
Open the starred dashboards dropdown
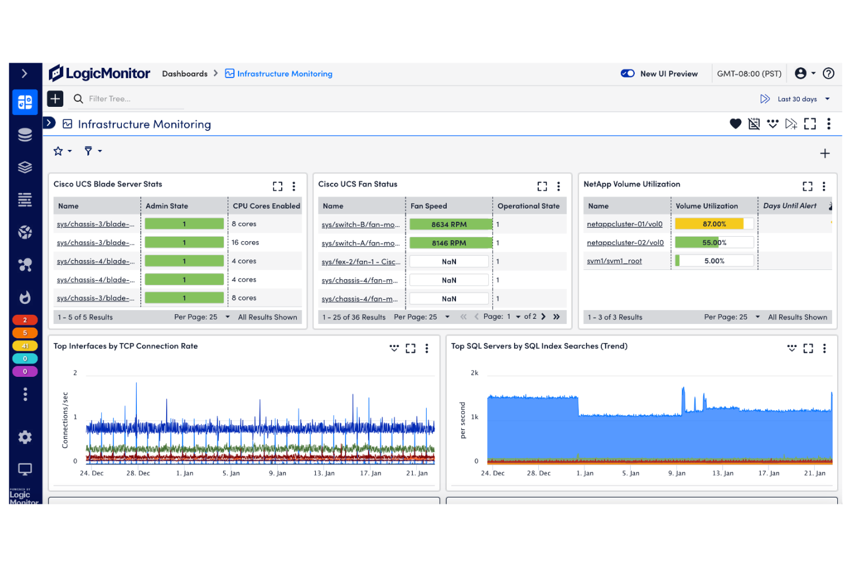(62, 151)
